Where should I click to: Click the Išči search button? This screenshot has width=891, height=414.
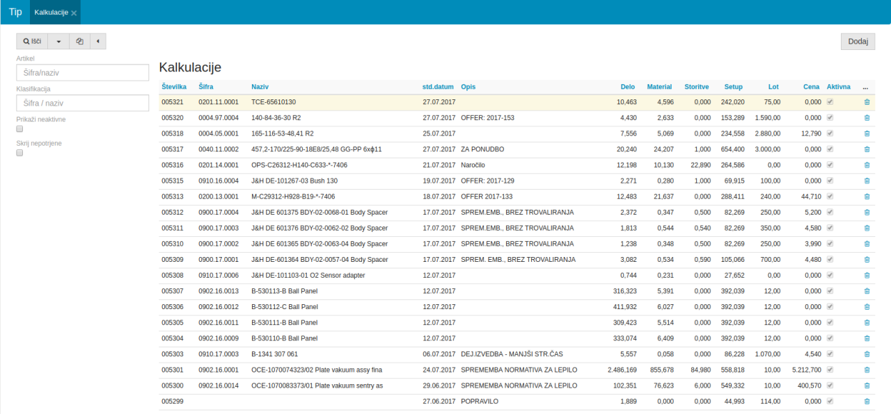coord(32,42)
